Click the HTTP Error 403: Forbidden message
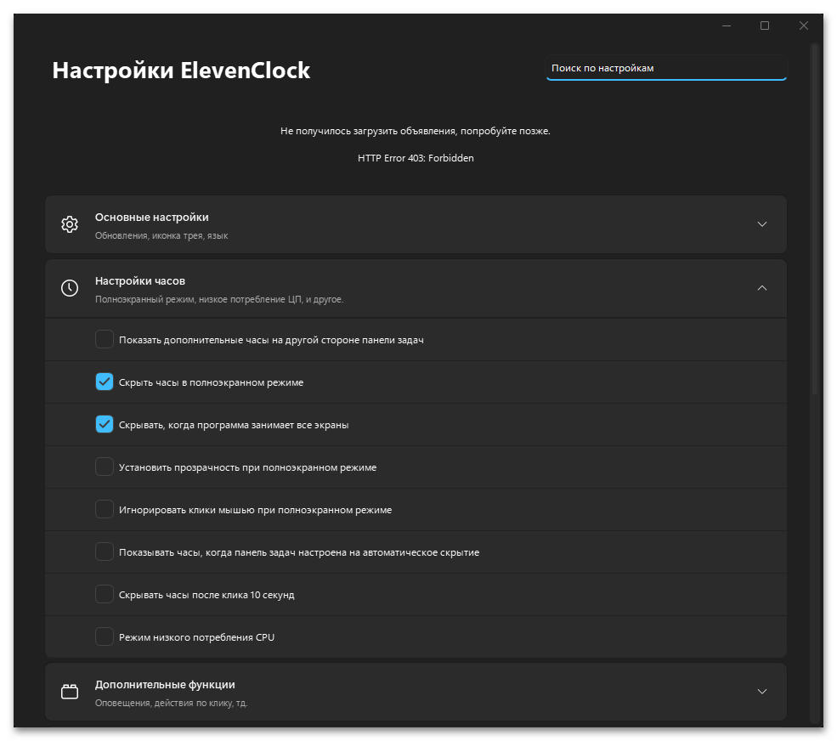This screenshot has height=741, width=837. click(416, 158)
